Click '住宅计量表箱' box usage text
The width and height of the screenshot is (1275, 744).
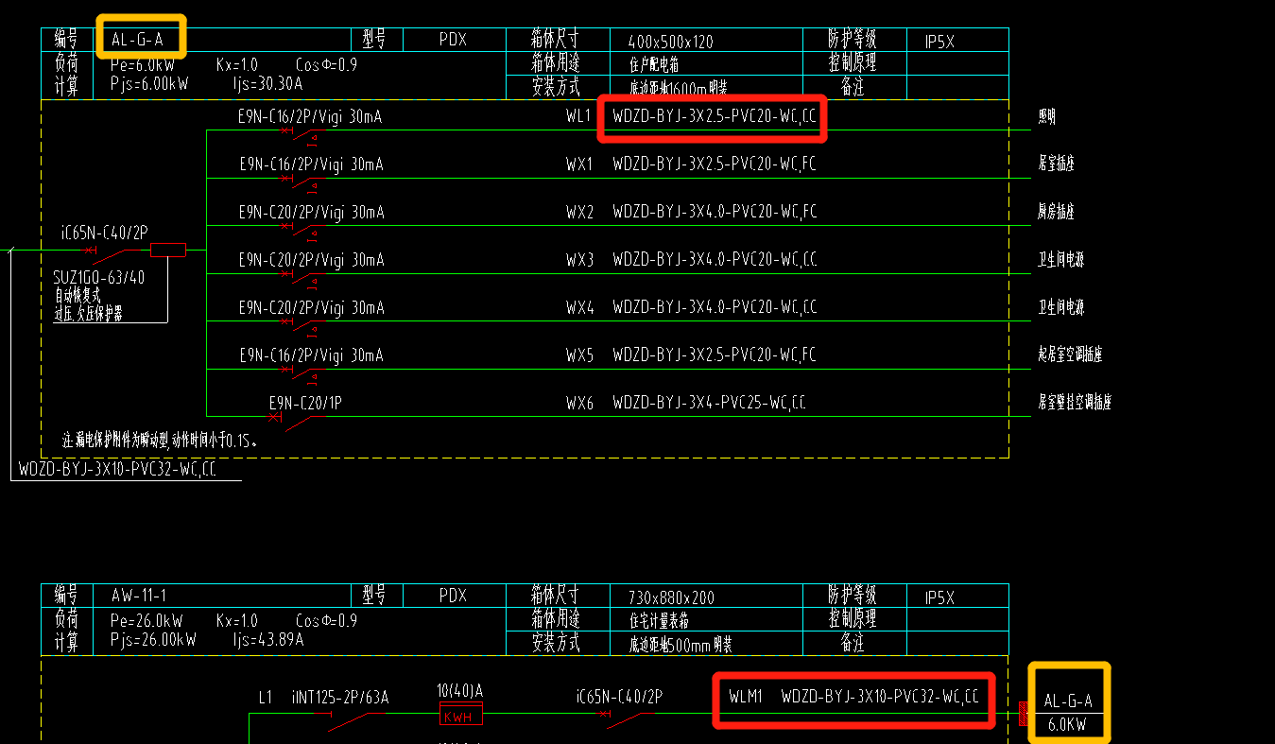[x=659, y=622]
